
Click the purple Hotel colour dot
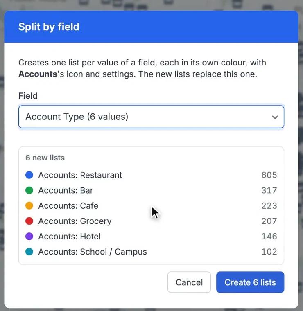tap(29, 237)
